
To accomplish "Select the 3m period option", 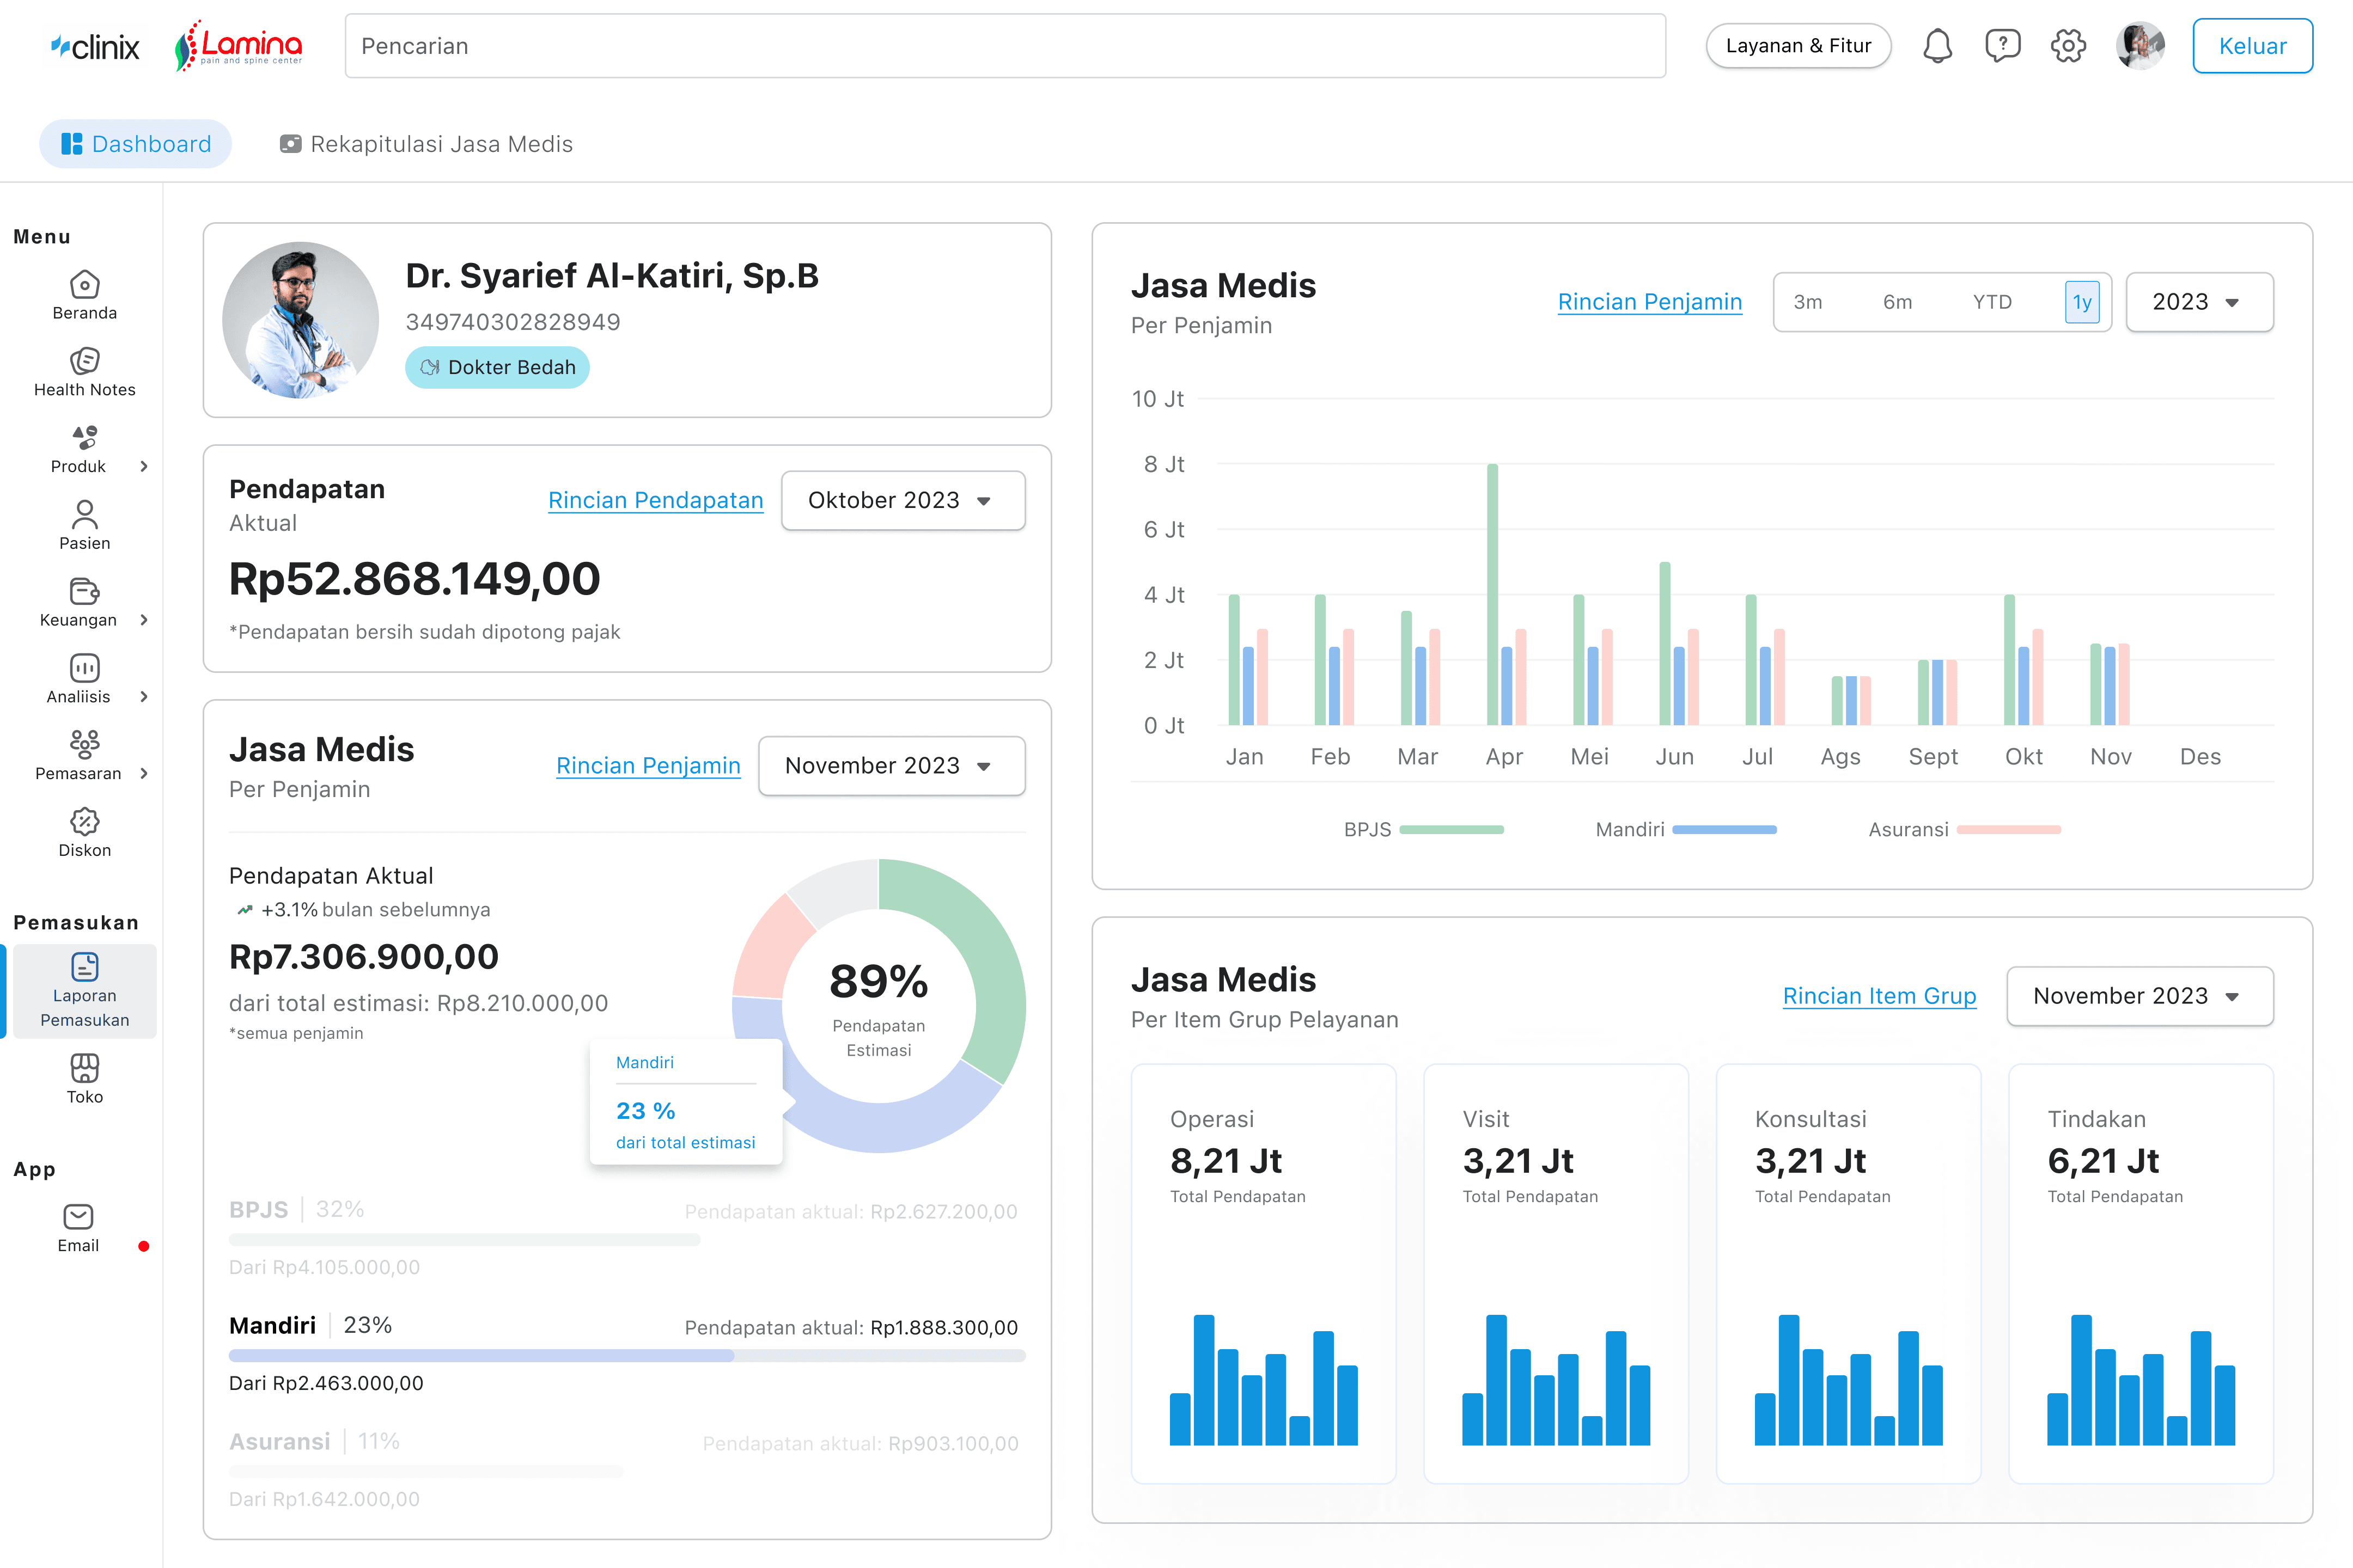I will pos(1808,301).
